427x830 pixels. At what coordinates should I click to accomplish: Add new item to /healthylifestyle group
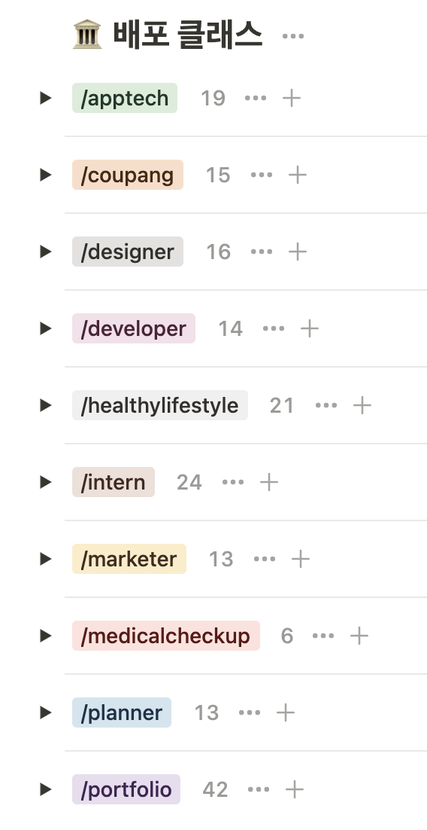click(362, 405)
